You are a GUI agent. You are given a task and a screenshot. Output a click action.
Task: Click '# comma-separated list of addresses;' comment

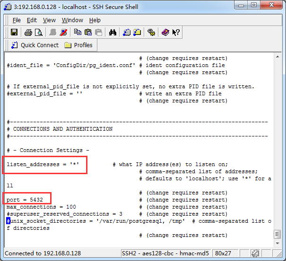coord(199,172)
